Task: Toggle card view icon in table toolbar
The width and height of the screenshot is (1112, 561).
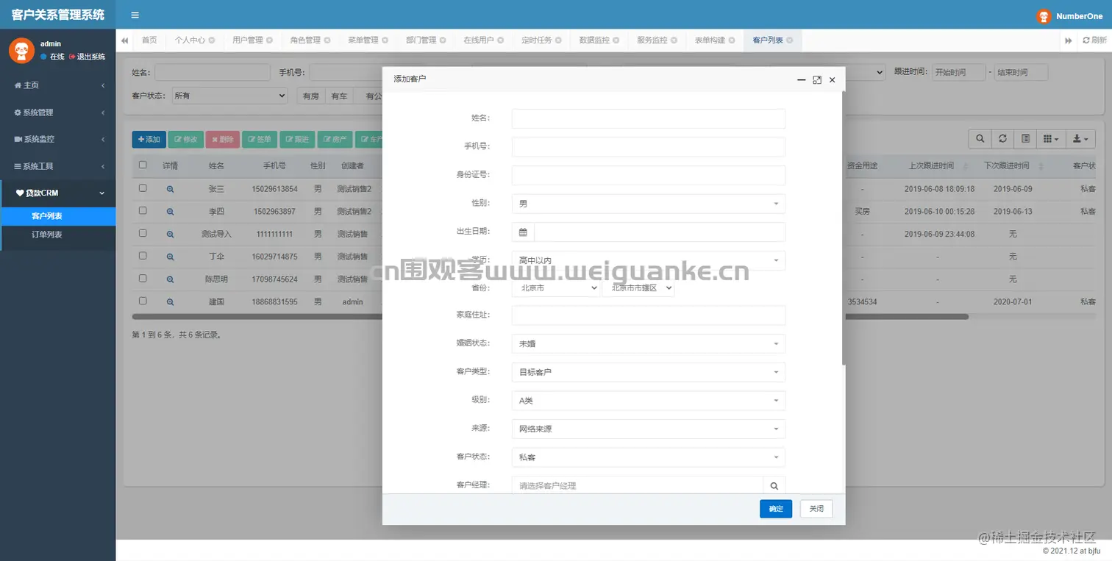Action: [1024, 138]
